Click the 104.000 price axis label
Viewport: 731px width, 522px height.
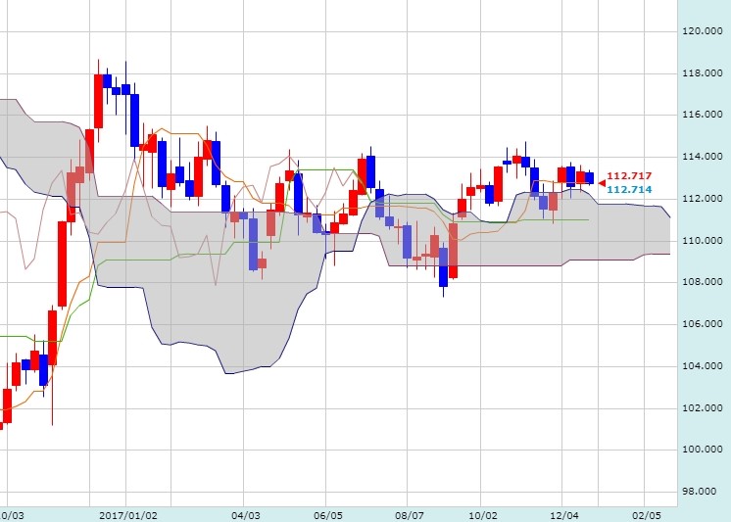pyautogui.click(x=703, y=366)
